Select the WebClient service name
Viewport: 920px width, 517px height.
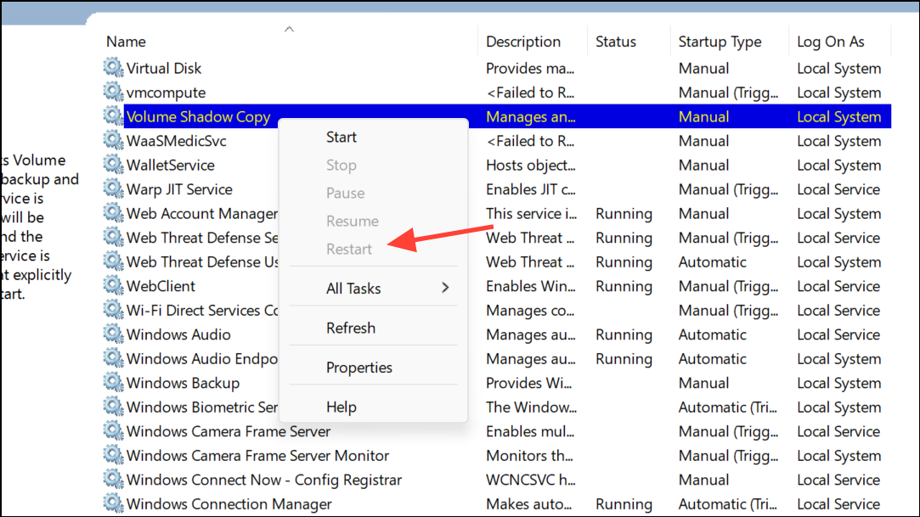(x=161, y=286)
